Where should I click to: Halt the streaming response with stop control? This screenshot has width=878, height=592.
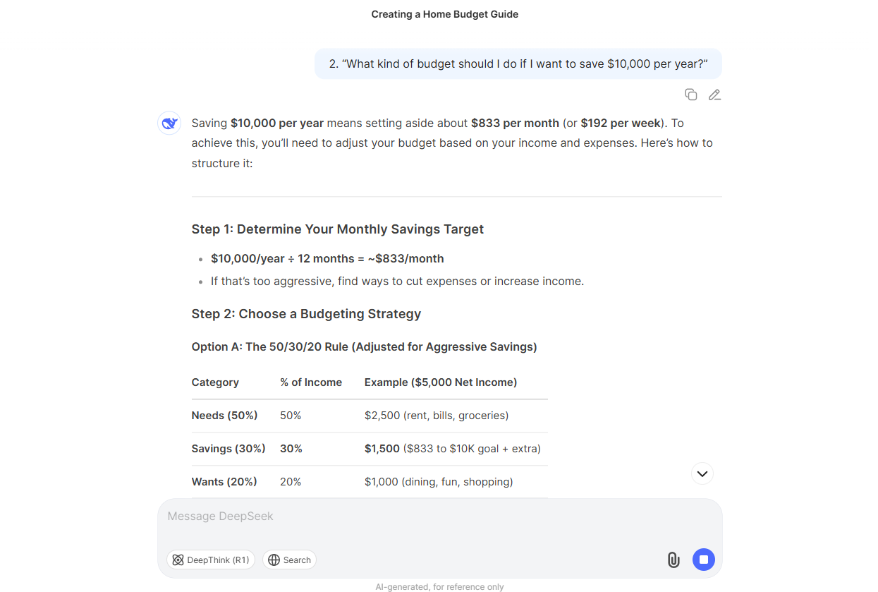coord(703,560)
